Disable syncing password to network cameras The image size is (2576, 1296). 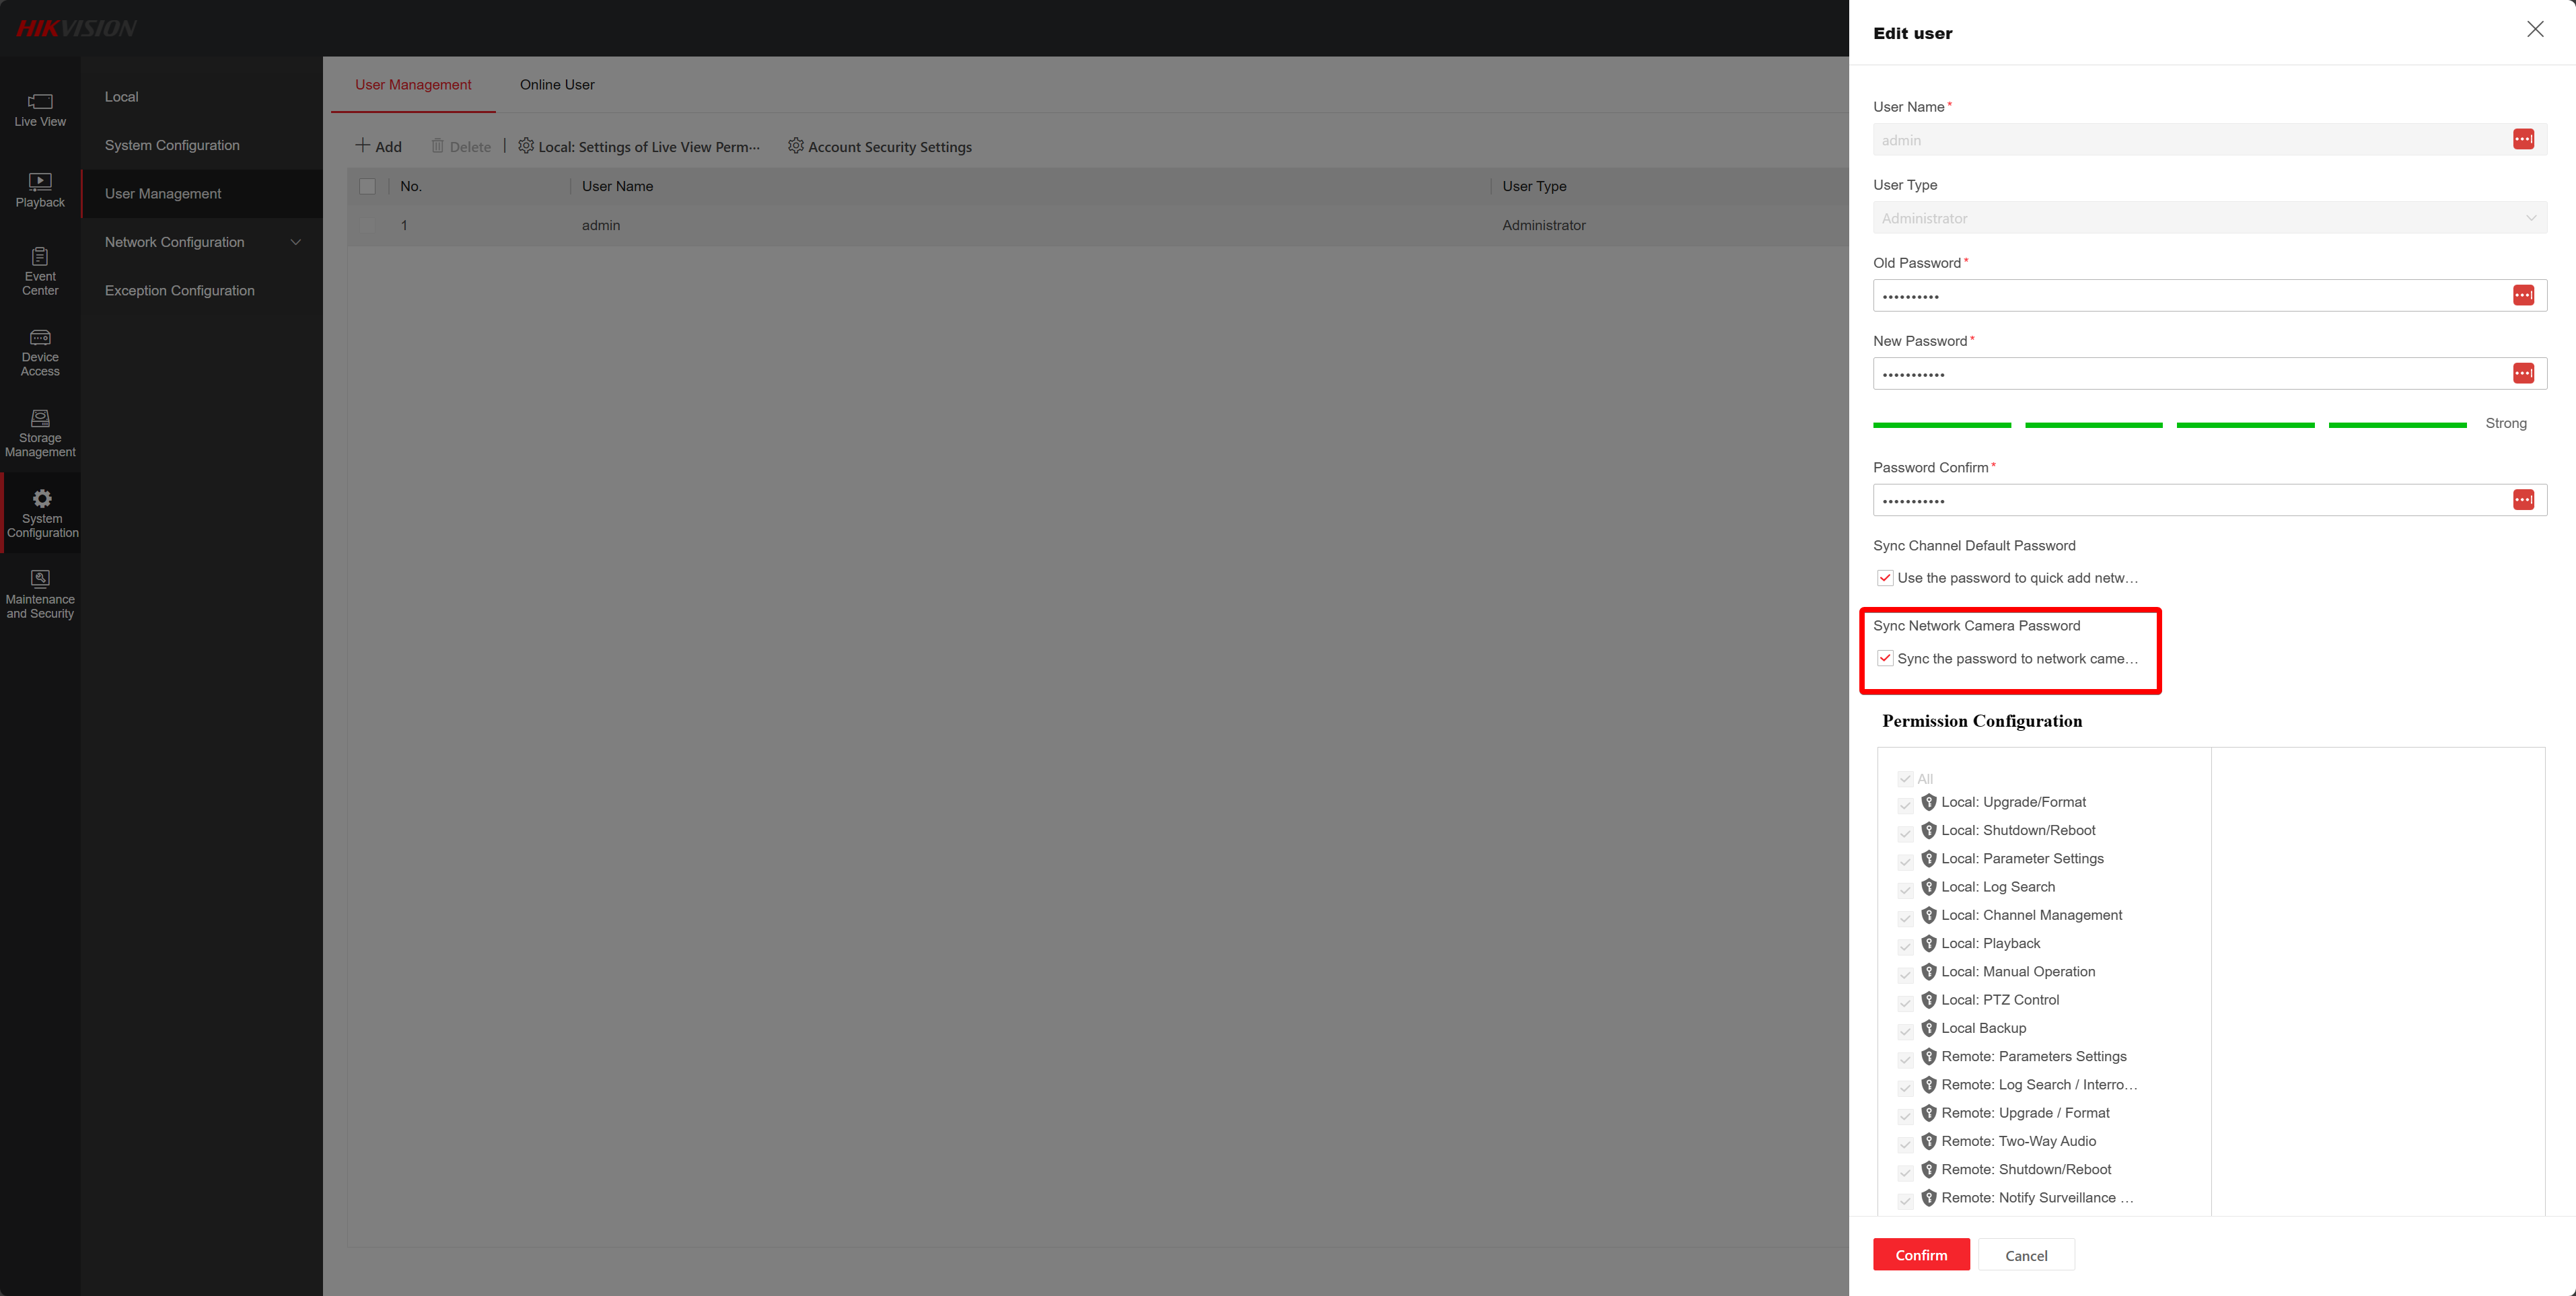pyautogui.click(x=1886, y=658)
